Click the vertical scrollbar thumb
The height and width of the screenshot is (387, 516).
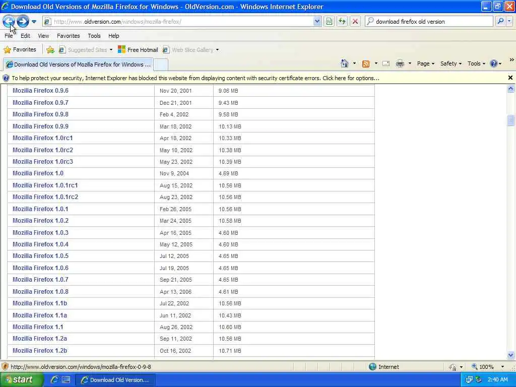pyautogui.click(x=511, y=120)
